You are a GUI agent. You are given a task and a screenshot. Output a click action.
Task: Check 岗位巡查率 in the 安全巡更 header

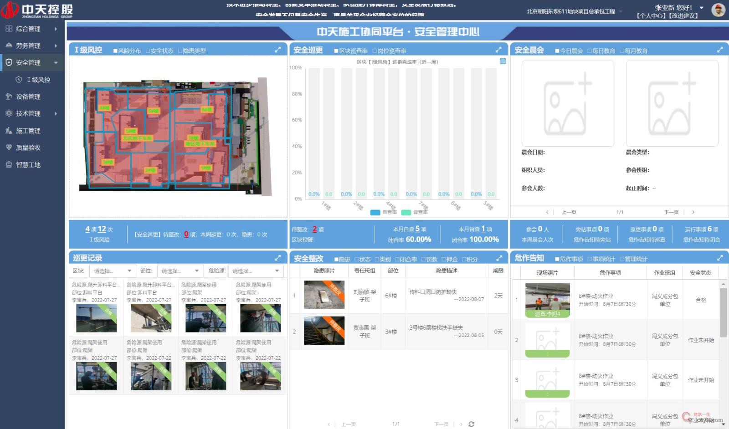(374, 51)
